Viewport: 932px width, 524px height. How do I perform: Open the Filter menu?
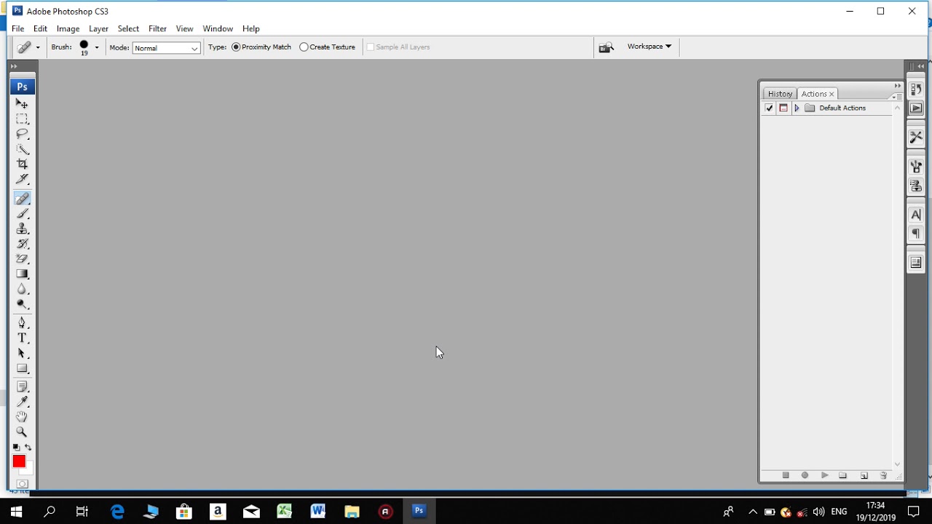pos(157,29)
